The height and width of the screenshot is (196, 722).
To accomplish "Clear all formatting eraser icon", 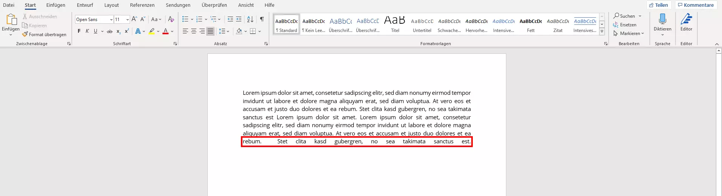I will (171, 19).
